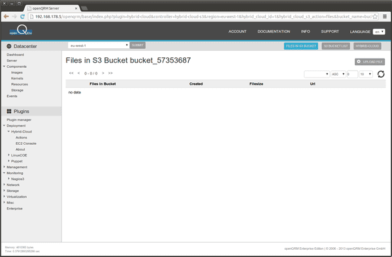Open the region dropdown showing eu-west-1
Screen dimensions: 392x257
(99, 46)
